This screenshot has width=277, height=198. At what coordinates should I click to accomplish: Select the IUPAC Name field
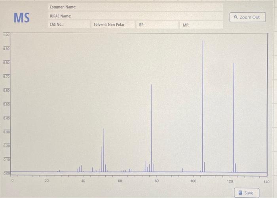[135, 16]
